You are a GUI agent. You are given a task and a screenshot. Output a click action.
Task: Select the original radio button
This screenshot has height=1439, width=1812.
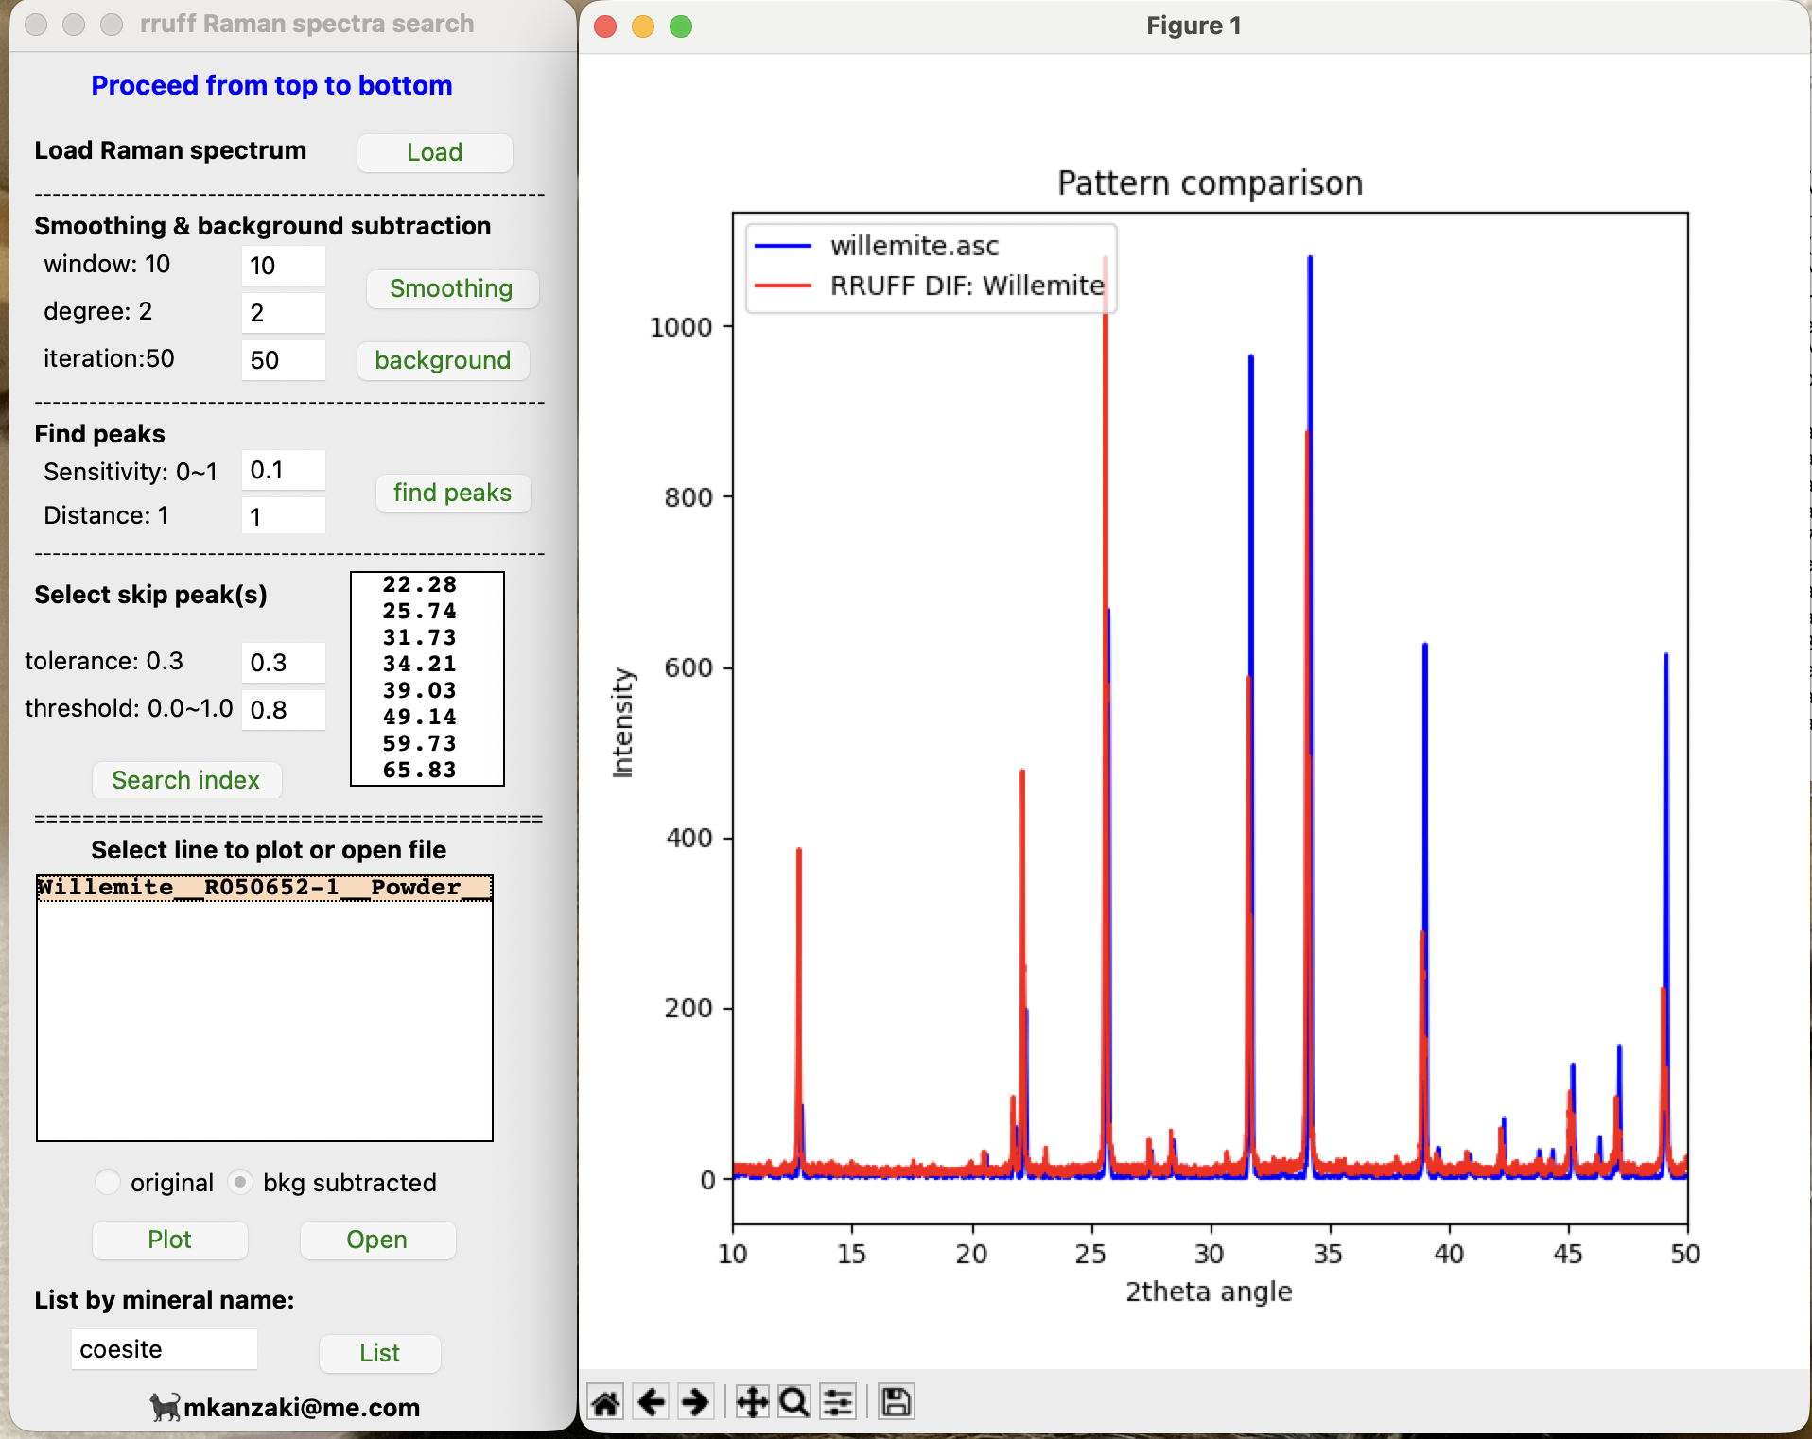point(108,1182)
